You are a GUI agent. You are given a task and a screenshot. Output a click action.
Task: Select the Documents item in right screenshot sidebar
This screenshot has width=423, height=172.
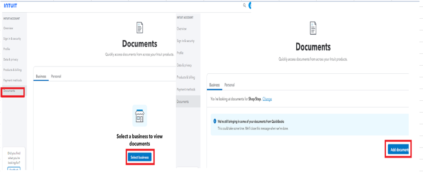pos(188,102)
